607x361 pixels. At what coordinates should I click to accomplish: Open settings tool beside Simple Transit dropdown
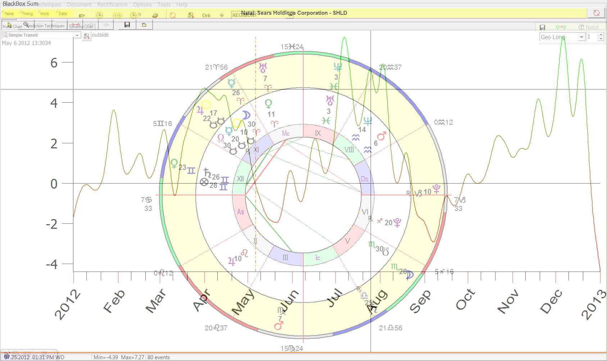click(x=86, y=36)
